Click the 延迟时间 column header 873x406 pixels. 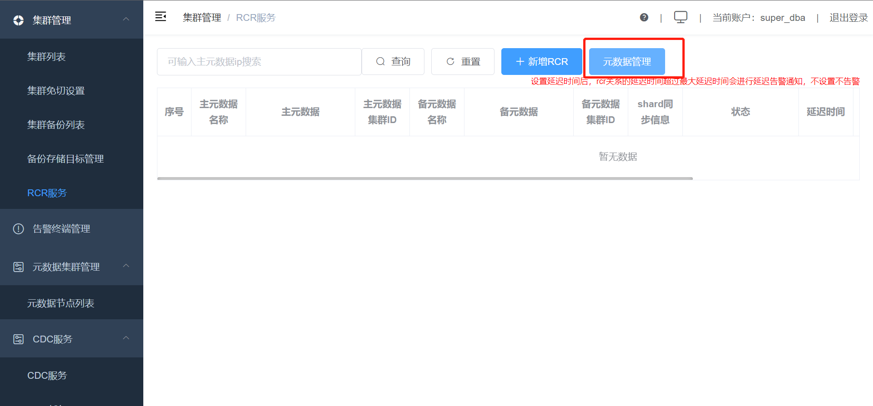(826, 112)
